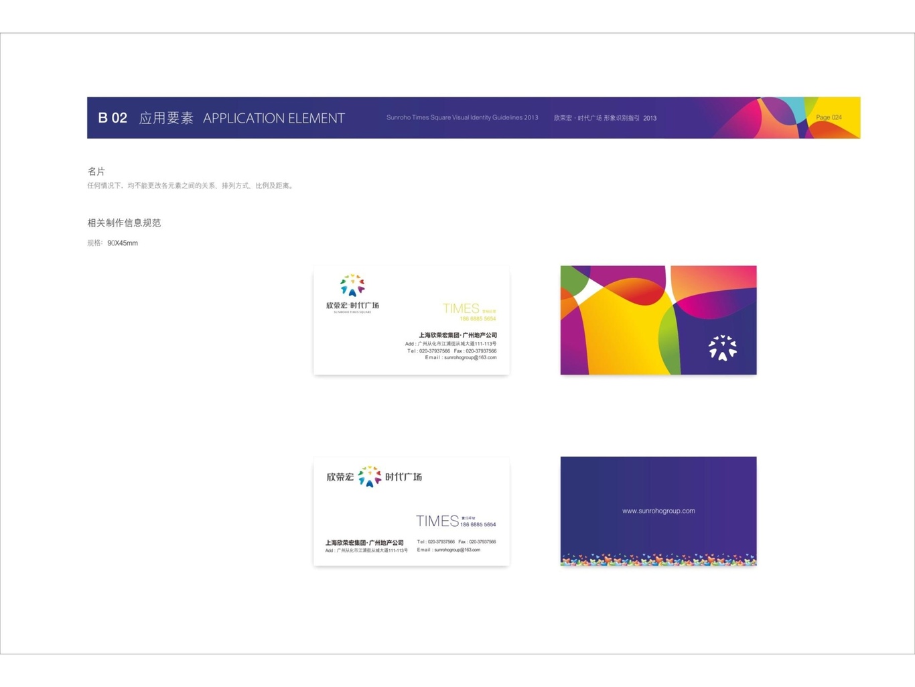Image resolution: width=915 pixels, height=687 pixels.
Task: Click the star logo between 欣荣宏 and 时代广场
Action: coord(370,477)
